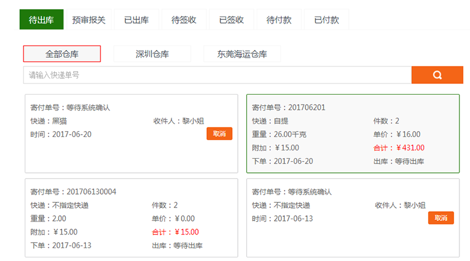Open order card 201706130004
The image size is (470, 261).
[131, 218]
